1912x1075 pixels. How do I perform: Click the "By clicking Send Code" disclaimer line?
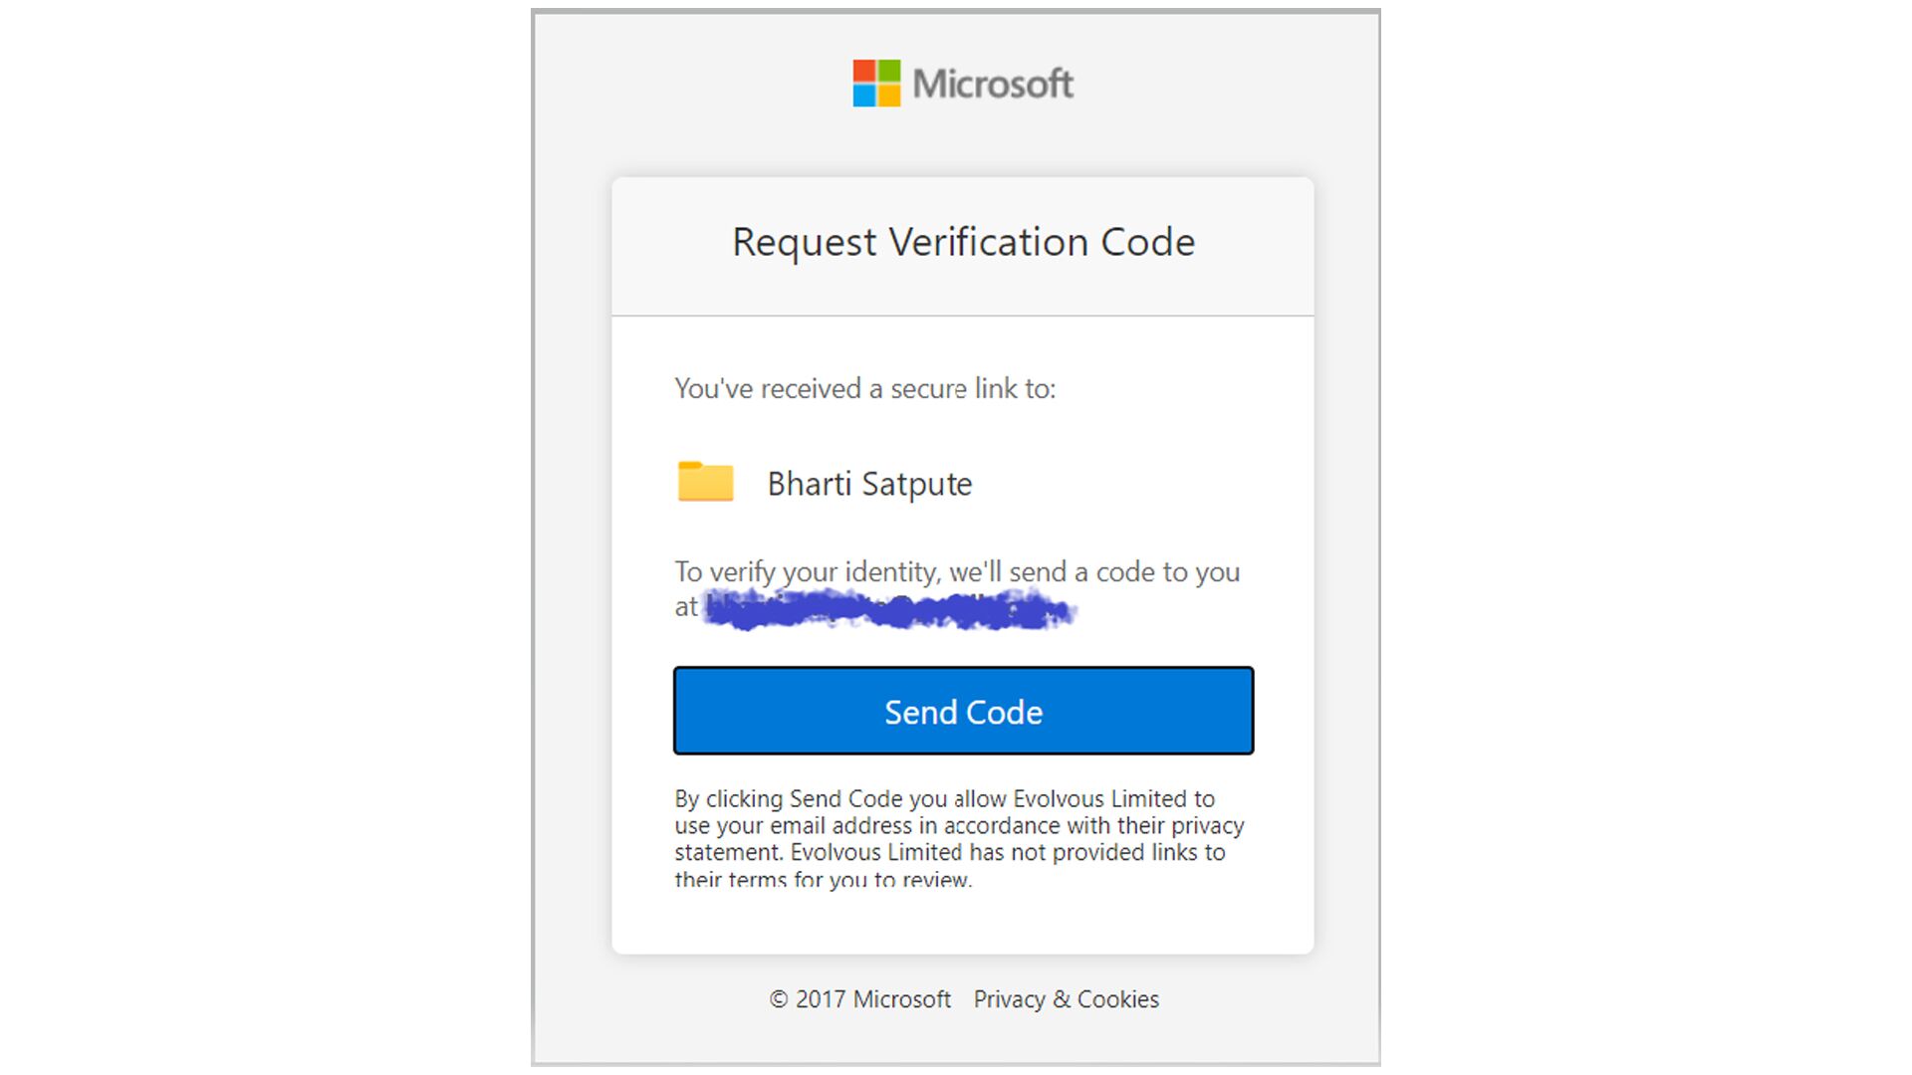tap(944, 799)
